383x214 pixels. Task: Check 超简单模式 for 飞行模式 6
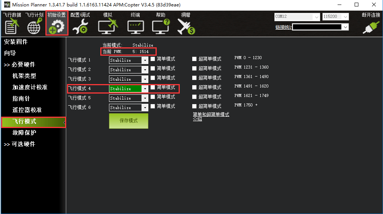tap(195, 106)
